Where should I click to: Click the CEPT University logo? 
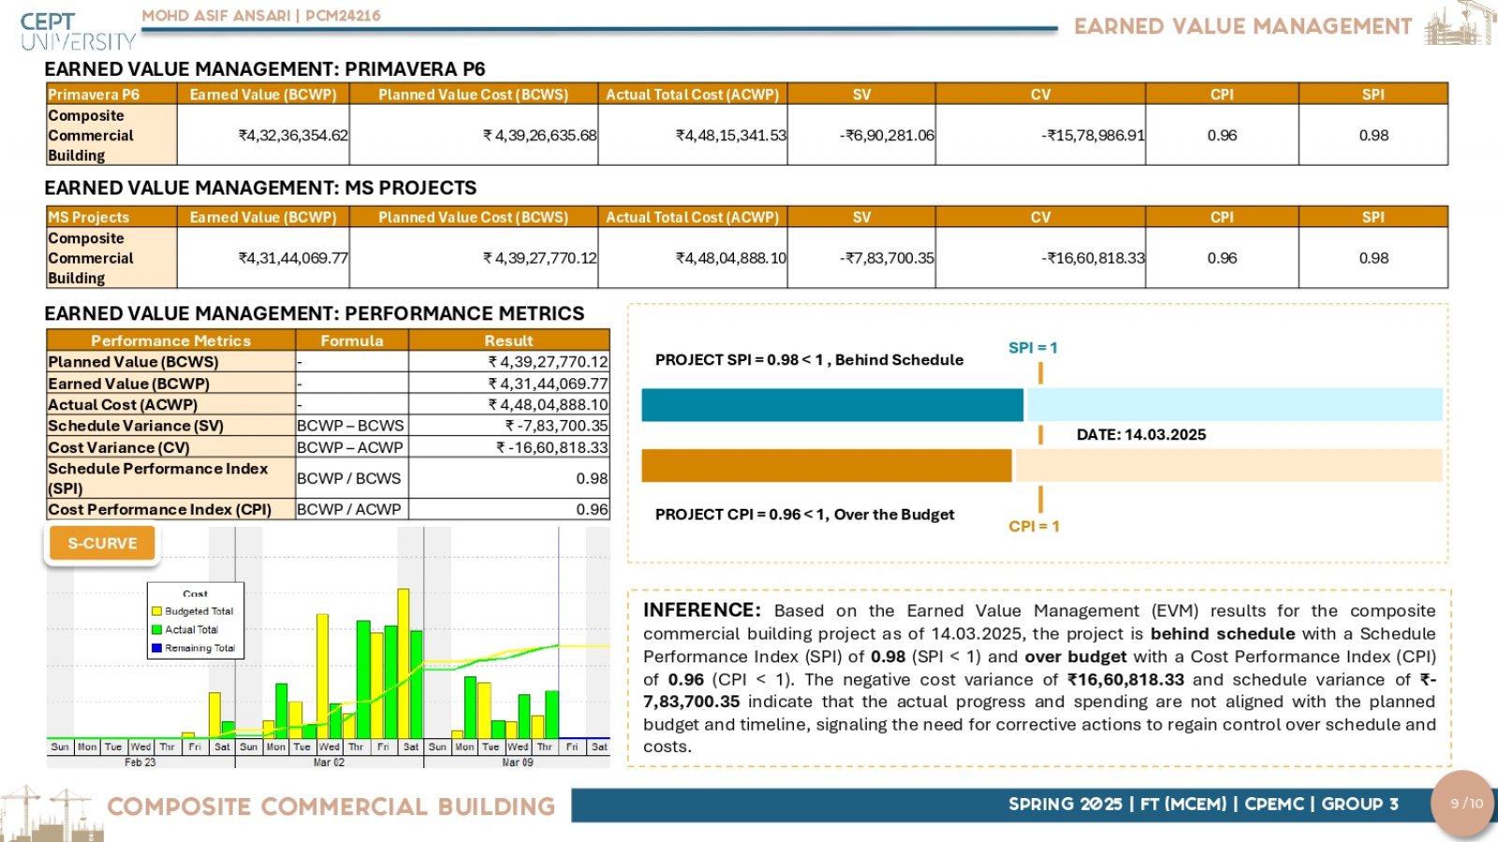[79, 32]
